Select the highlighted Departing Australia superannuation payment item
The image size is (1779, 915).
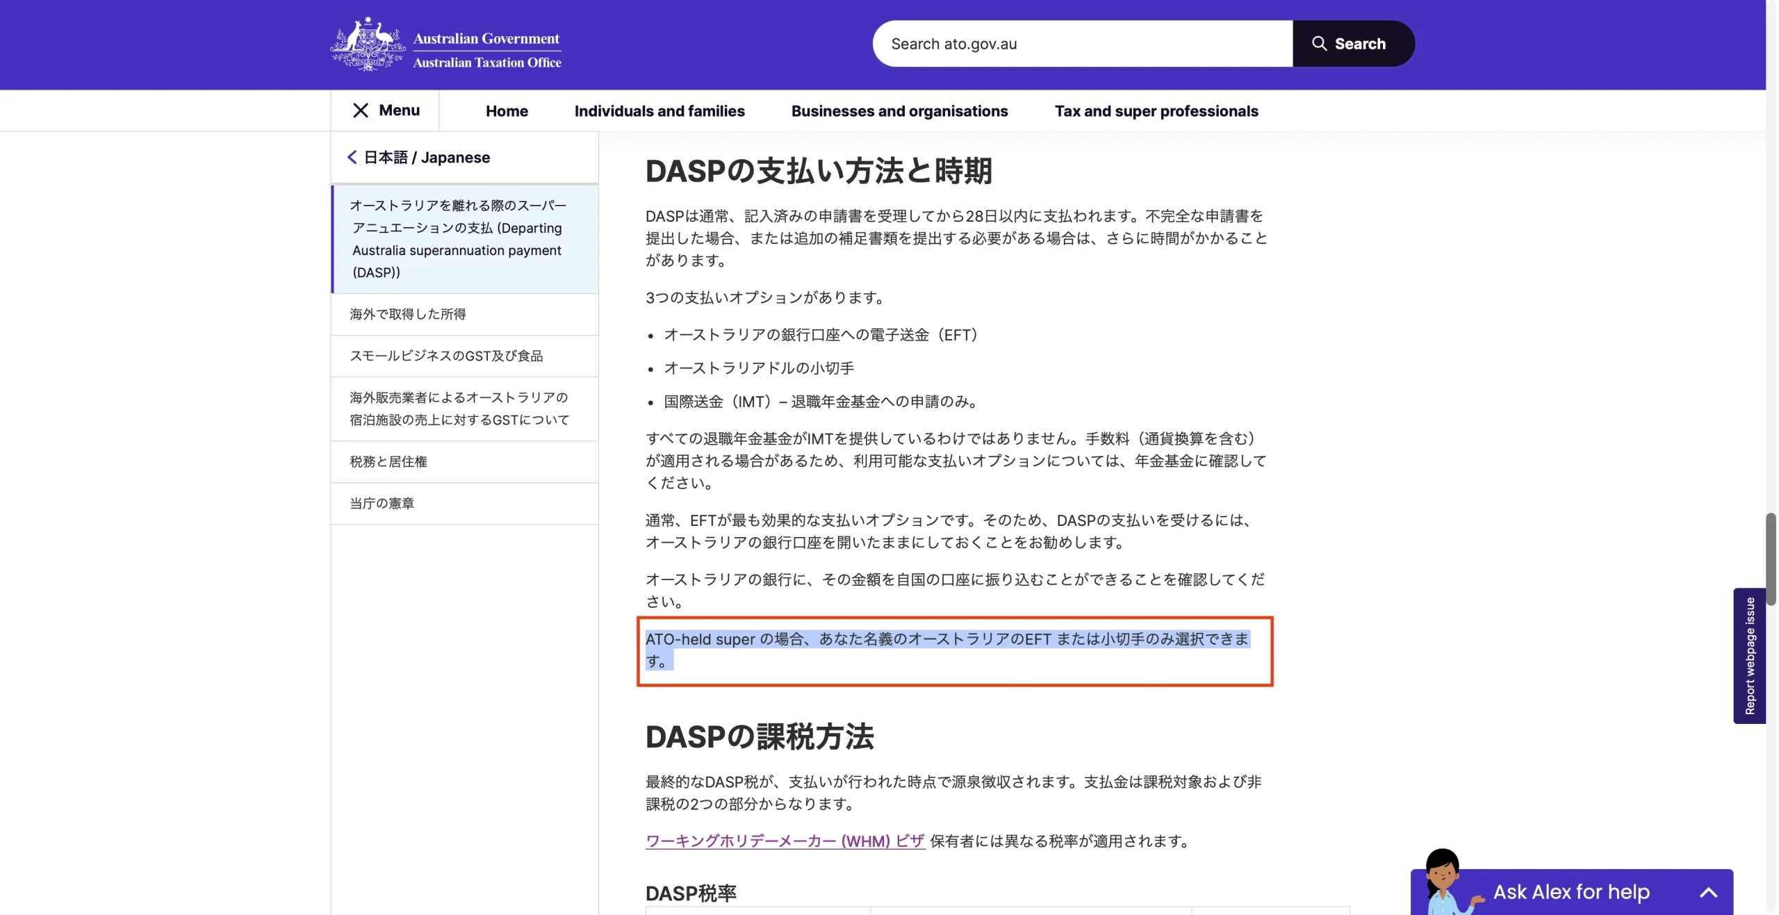click(x=459, y=239)
